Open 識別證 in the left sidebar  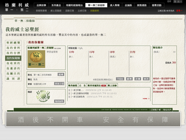coord(13,78)
